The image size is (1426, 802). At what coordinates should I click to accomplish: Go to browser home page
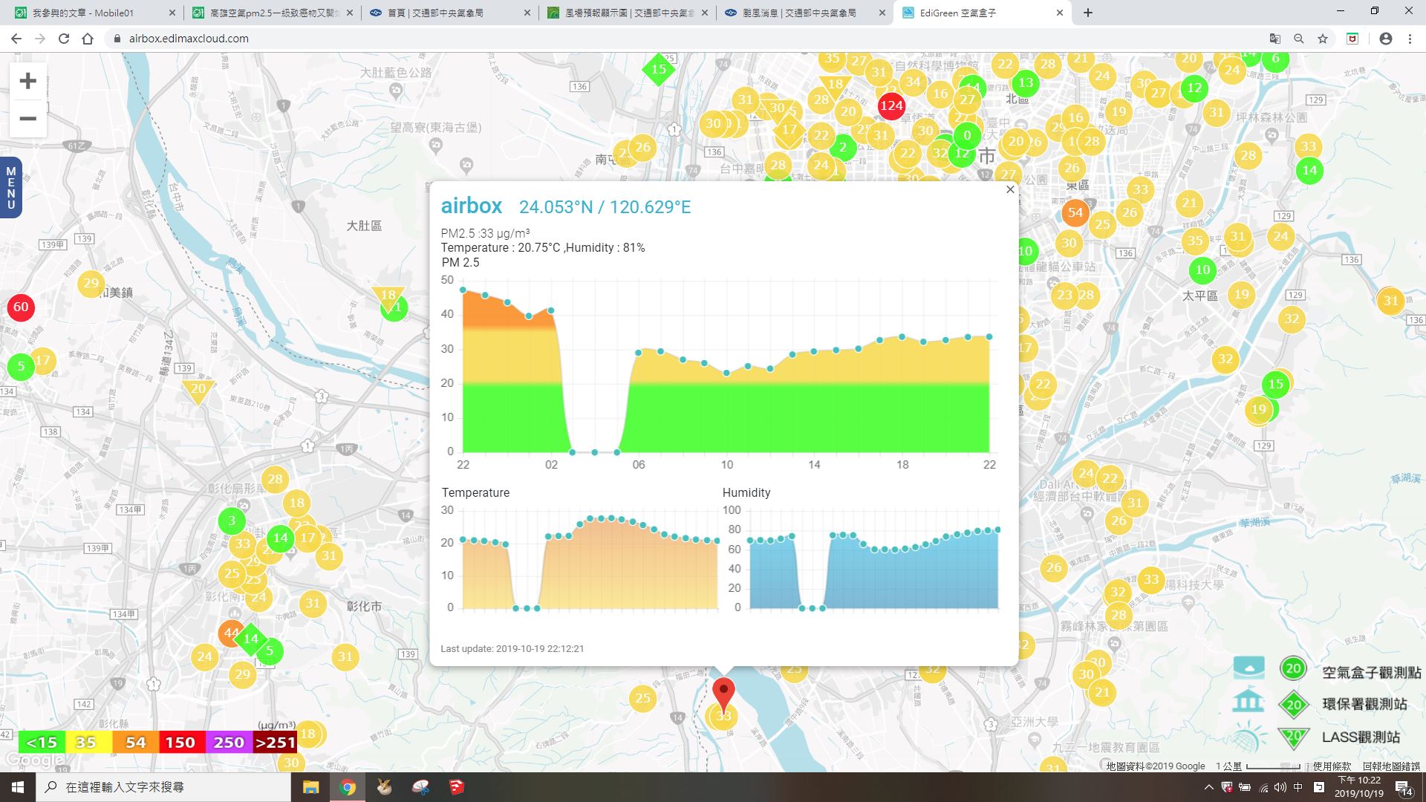point(88,39)
